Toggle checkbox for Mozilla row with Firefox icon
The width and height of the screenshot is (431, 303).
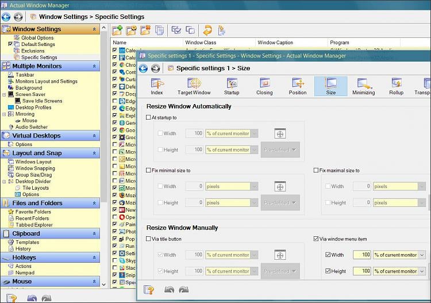(x=115, y=195)
